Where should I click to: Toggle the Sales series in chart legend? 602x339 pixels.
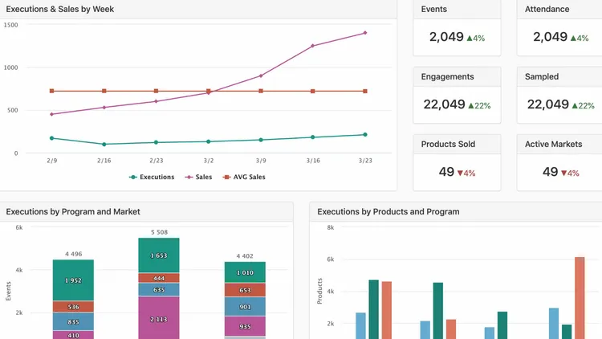coord(198,178)
